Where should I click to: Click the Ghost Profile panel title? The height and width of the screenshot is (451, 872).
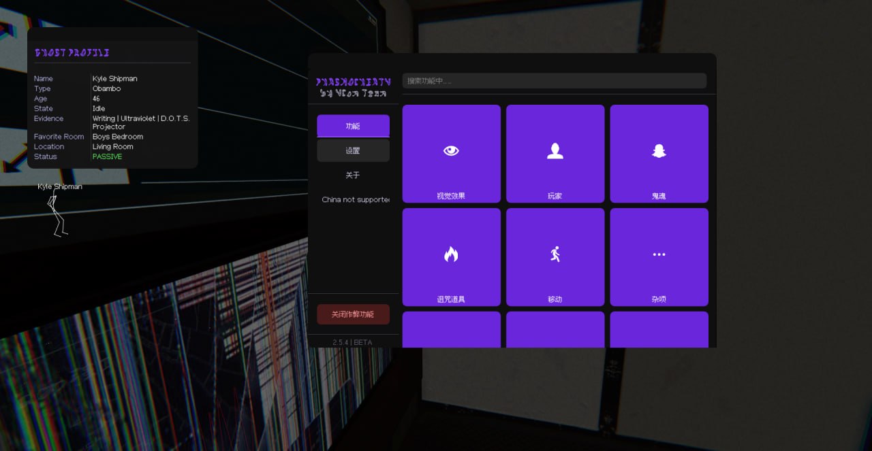pos(72,52)
